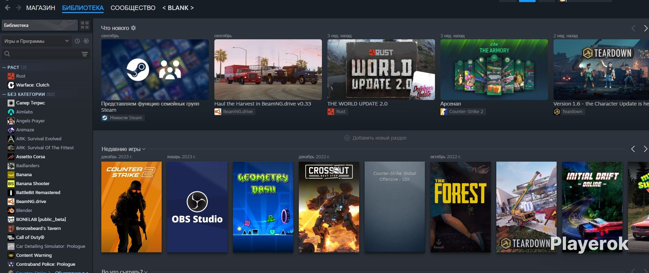The image size is (649, 273).
Task: Open THE WORLD UPDATE 2.0 news link
Action: click(357, 104)
